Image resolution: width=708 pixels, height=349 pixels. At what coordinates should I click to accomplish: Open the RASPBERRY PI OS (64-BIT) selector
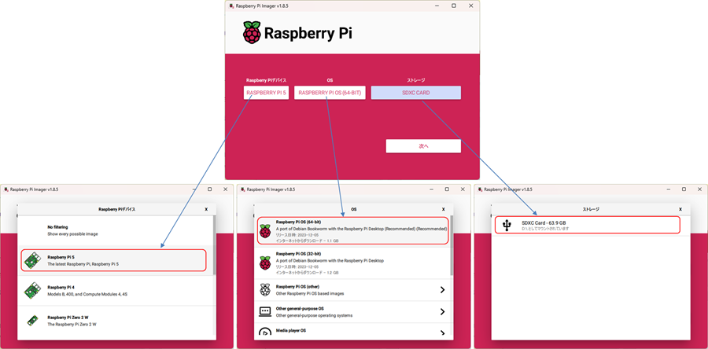pos(330,93)
